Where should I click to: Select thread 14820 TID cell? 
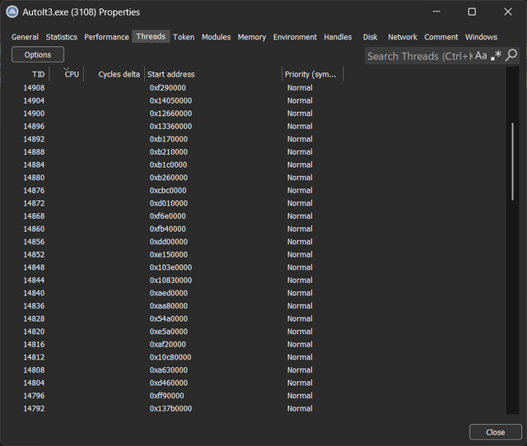click(34, 332)
